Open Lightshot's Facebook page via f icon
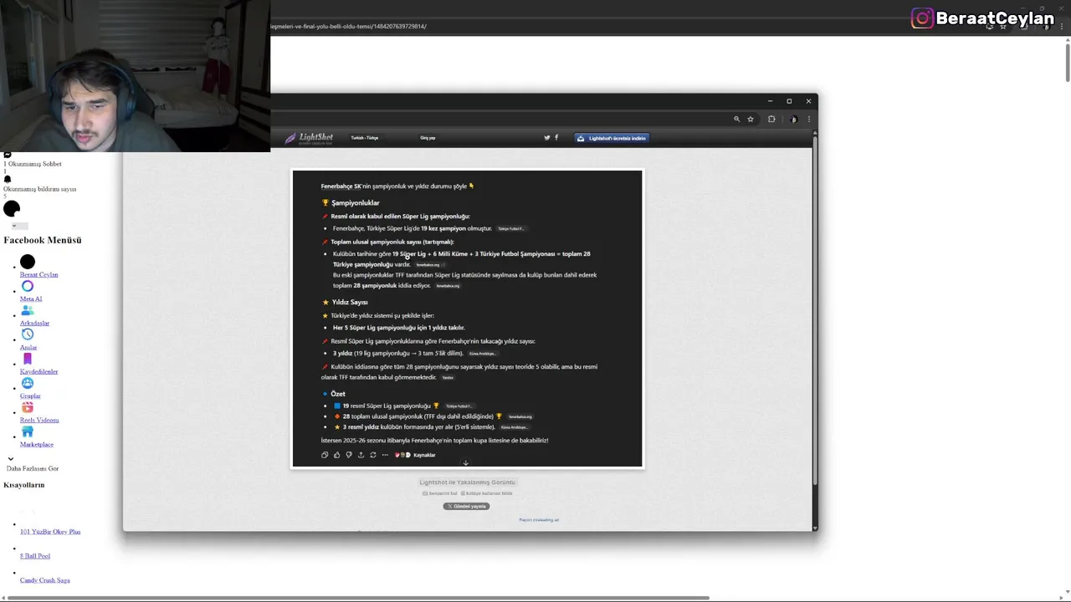1071x602 pixels. [556, 138]
